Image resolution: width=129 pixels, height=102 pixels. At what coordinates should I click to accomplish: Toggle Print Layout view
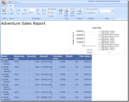pos(72,12)
